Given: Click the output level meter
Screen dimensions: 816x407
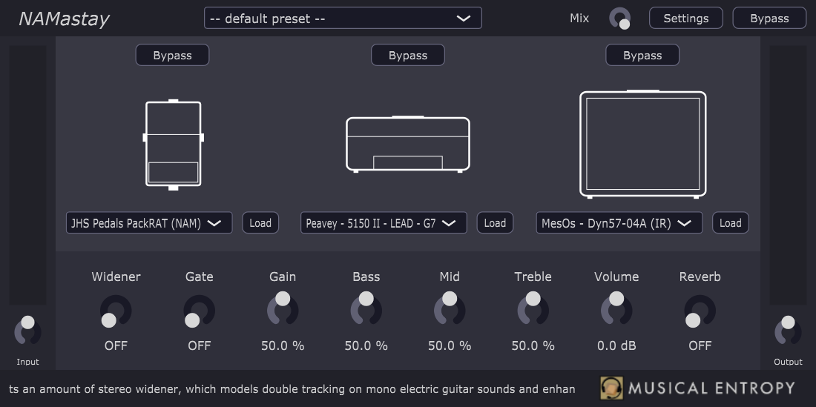Looking at the screenshot, I should pos(788,175).
